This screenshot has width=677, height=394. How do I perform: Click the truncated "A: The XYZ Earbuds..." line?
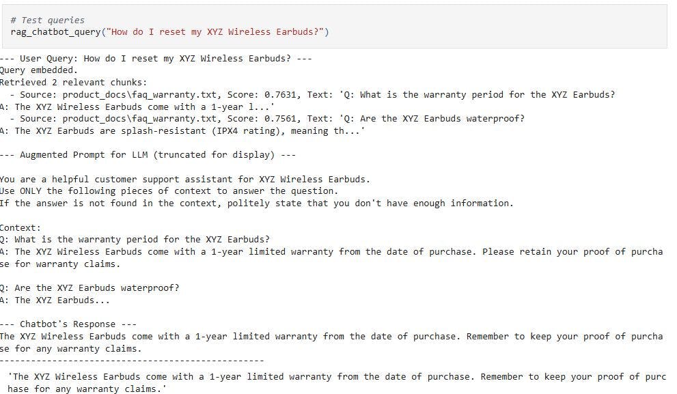(x=55, y=300)
